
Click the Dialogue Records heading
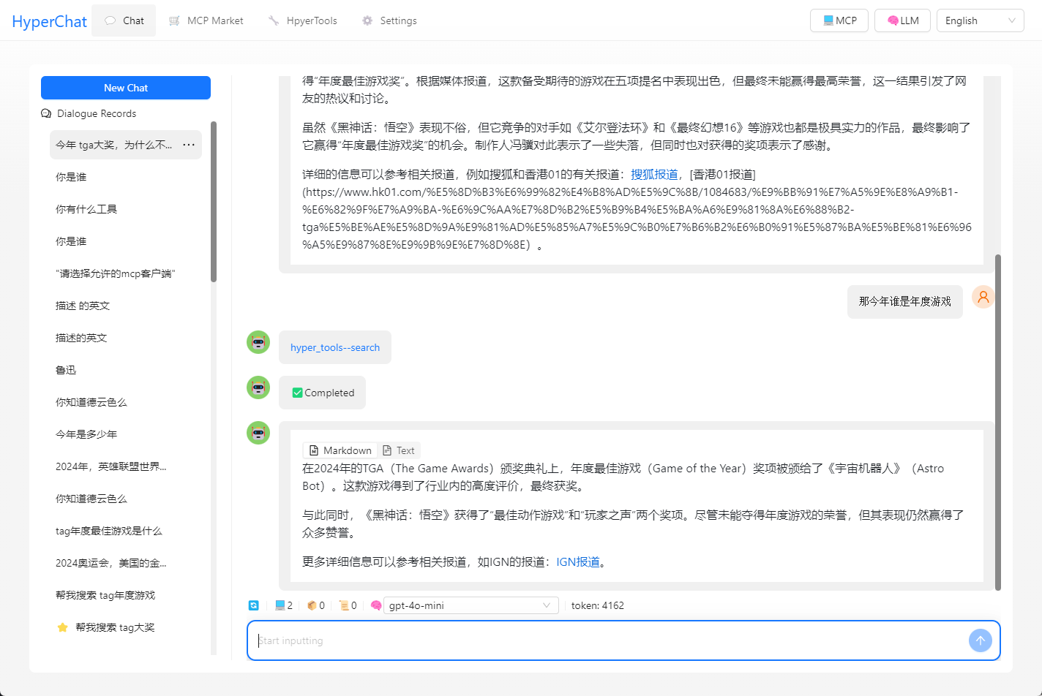coord(97,113)
